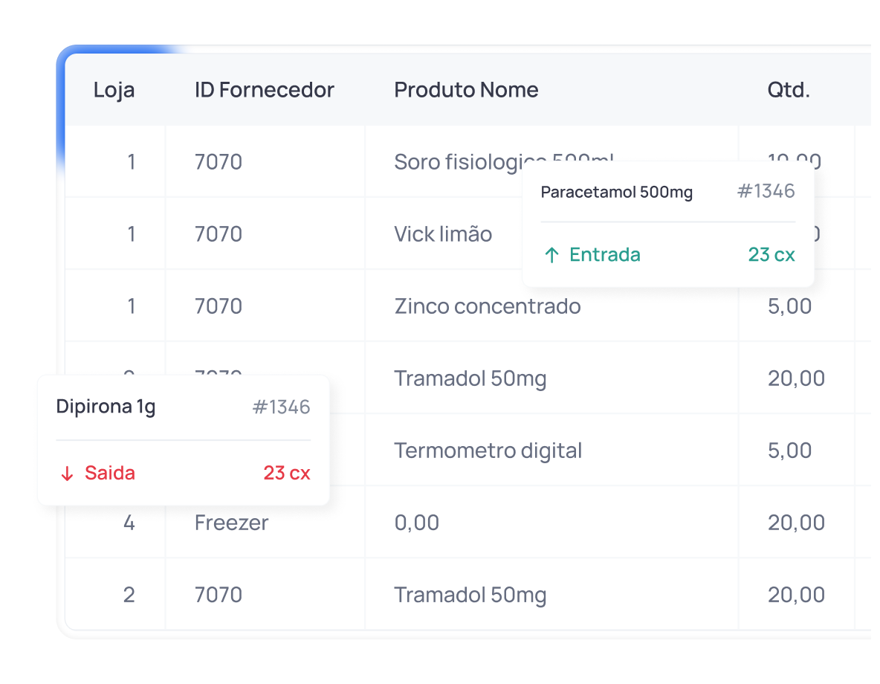880x684 pixels.
Task: Click the Dipirona 1g card title
Action: (x=106, y=407)
